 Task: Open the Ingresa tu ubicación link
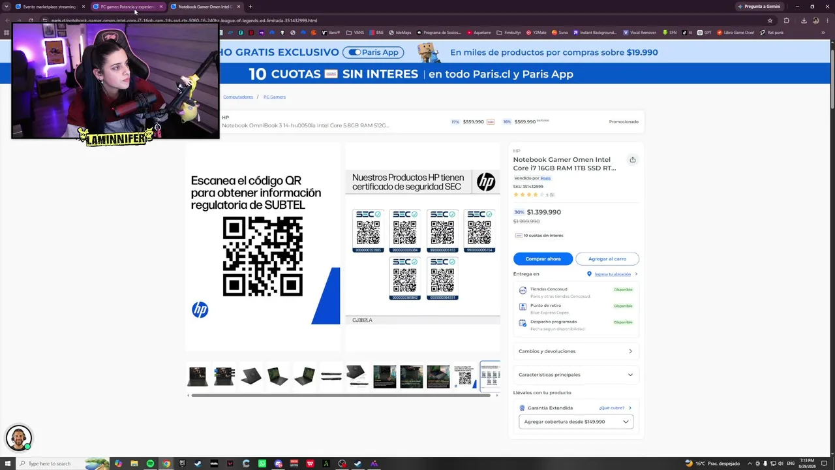613,274
